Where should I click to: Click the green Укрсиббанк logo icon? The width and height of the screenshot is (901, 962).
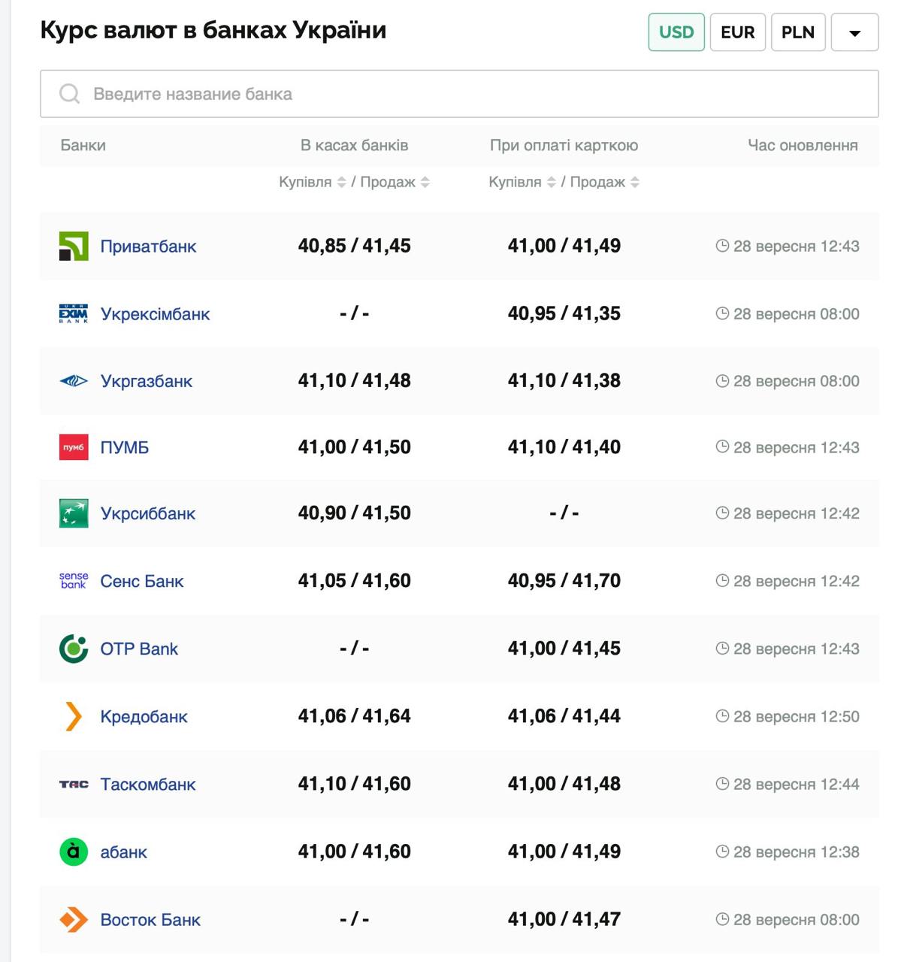(x=74, y=513)
